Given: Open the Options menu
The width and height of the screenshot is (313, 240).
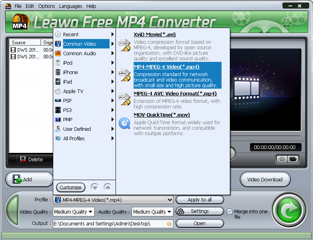Looking at the screenshot, I should coord(47,6).
